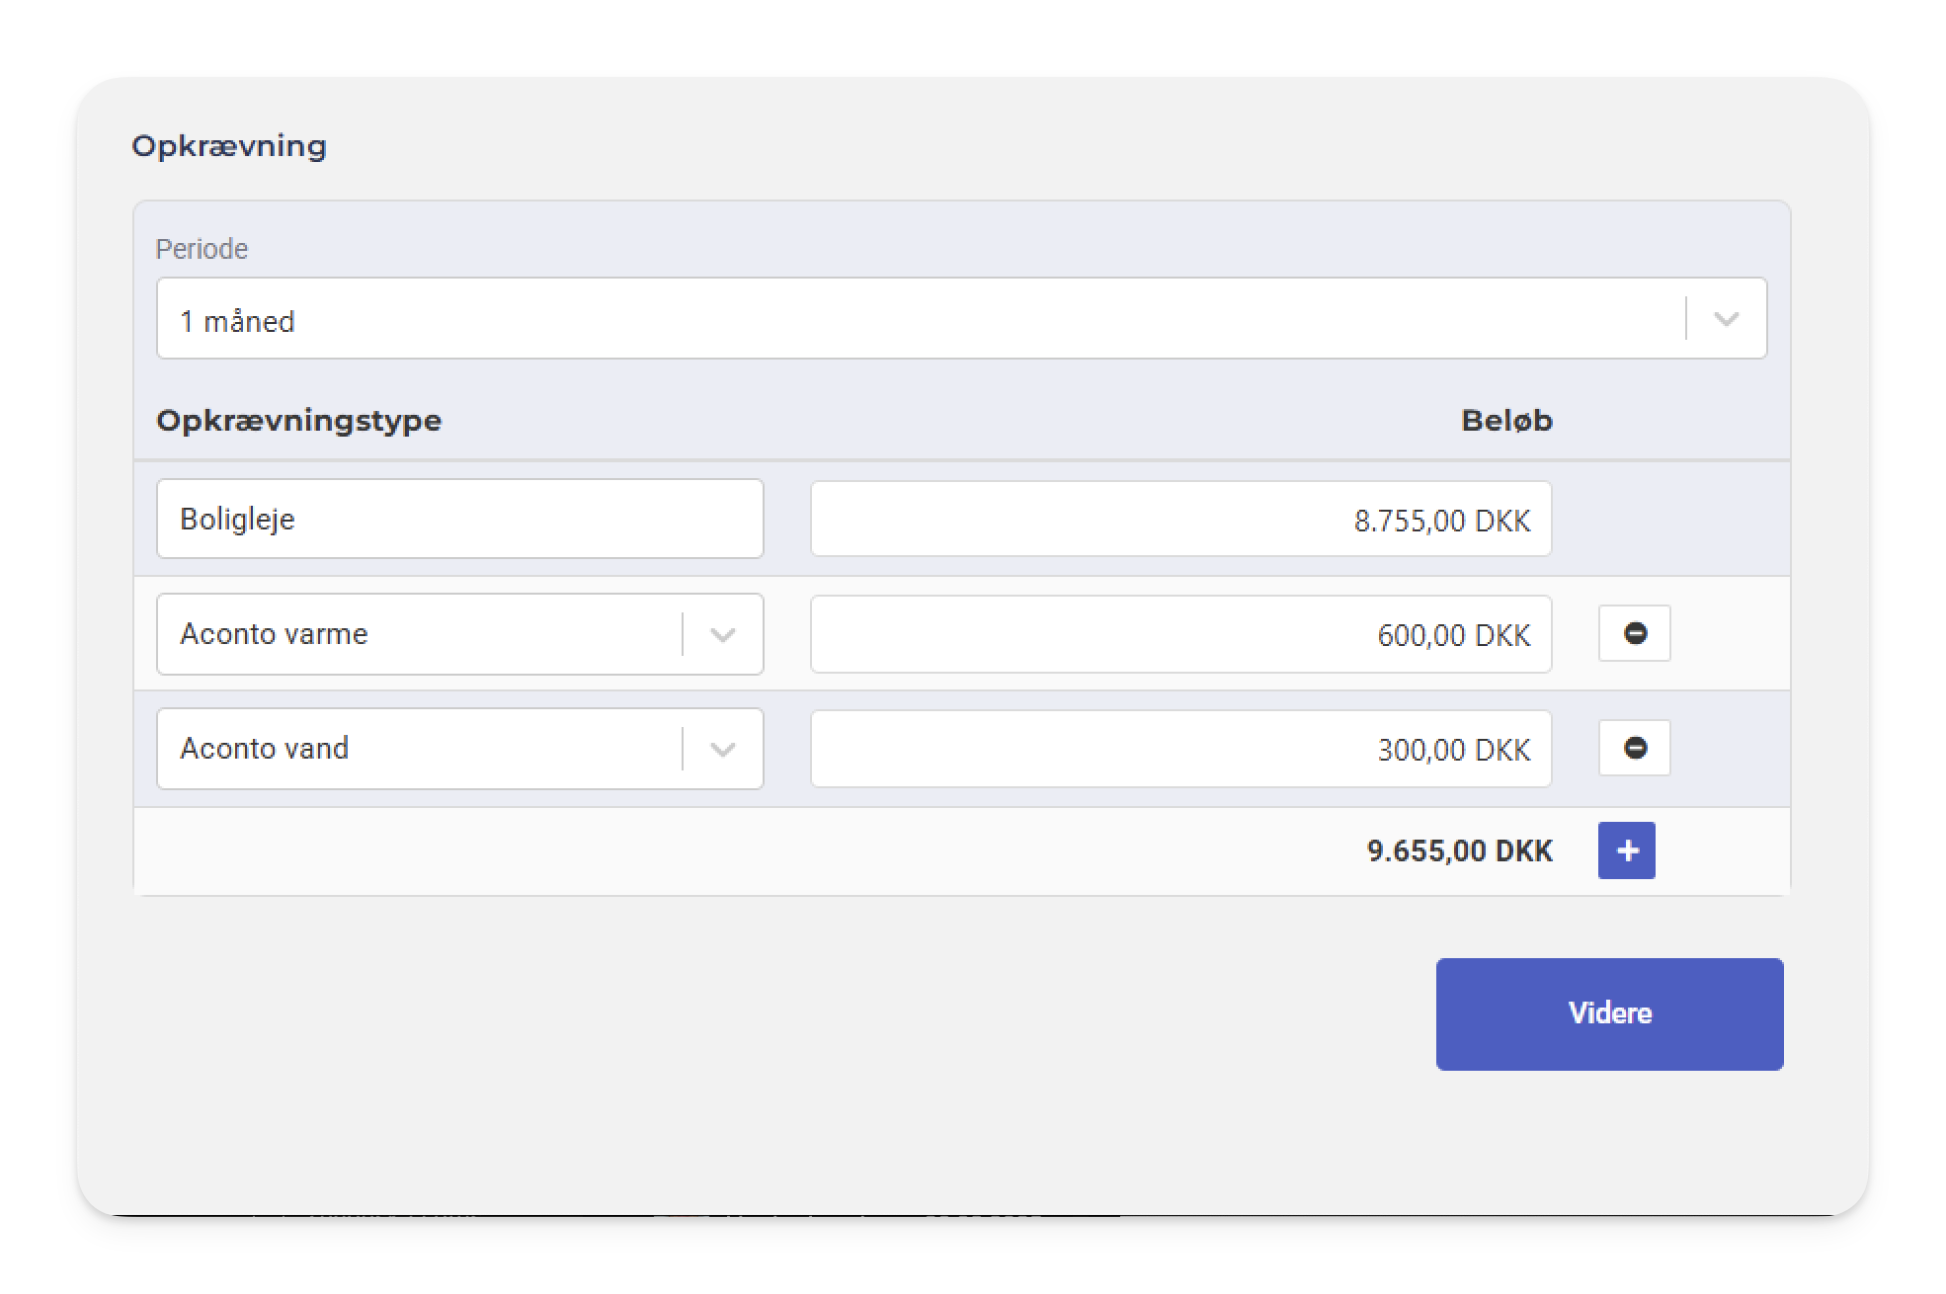Click the Opkrævningstype column header
Image resolution: width=1946 pixels, height=1294 pixels.
point(298,421)
